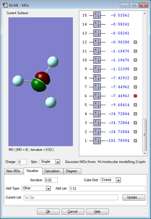The image size is (151, 219).
Task: Toggle surface marker for orbital 1
Action: [135, 141]
